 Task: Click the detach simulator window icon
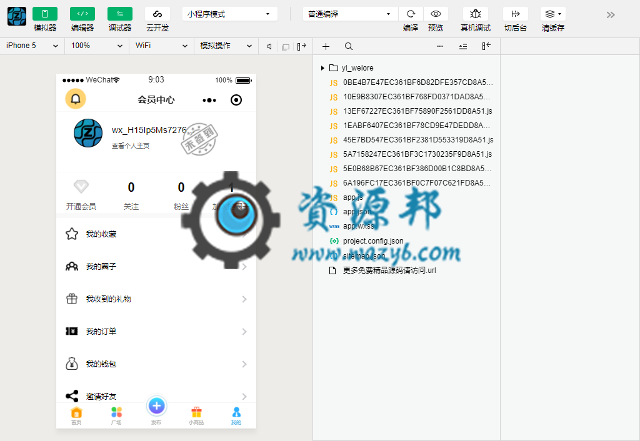click(286, 47)
